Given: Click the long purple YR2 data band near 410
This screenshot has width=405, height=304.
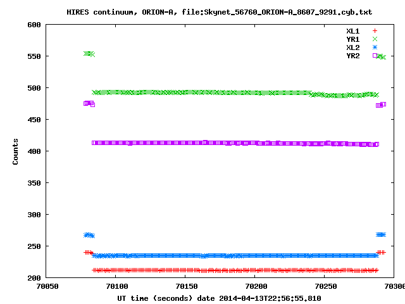Looking at the screenshot, I should [x=235, y=143].
